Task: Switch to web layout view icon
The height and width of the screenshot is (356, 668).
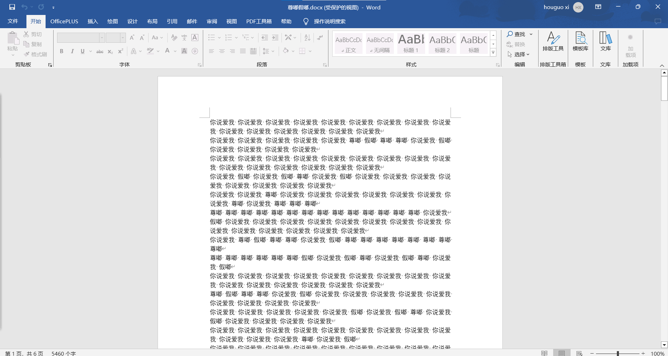Action: point(579,353)
